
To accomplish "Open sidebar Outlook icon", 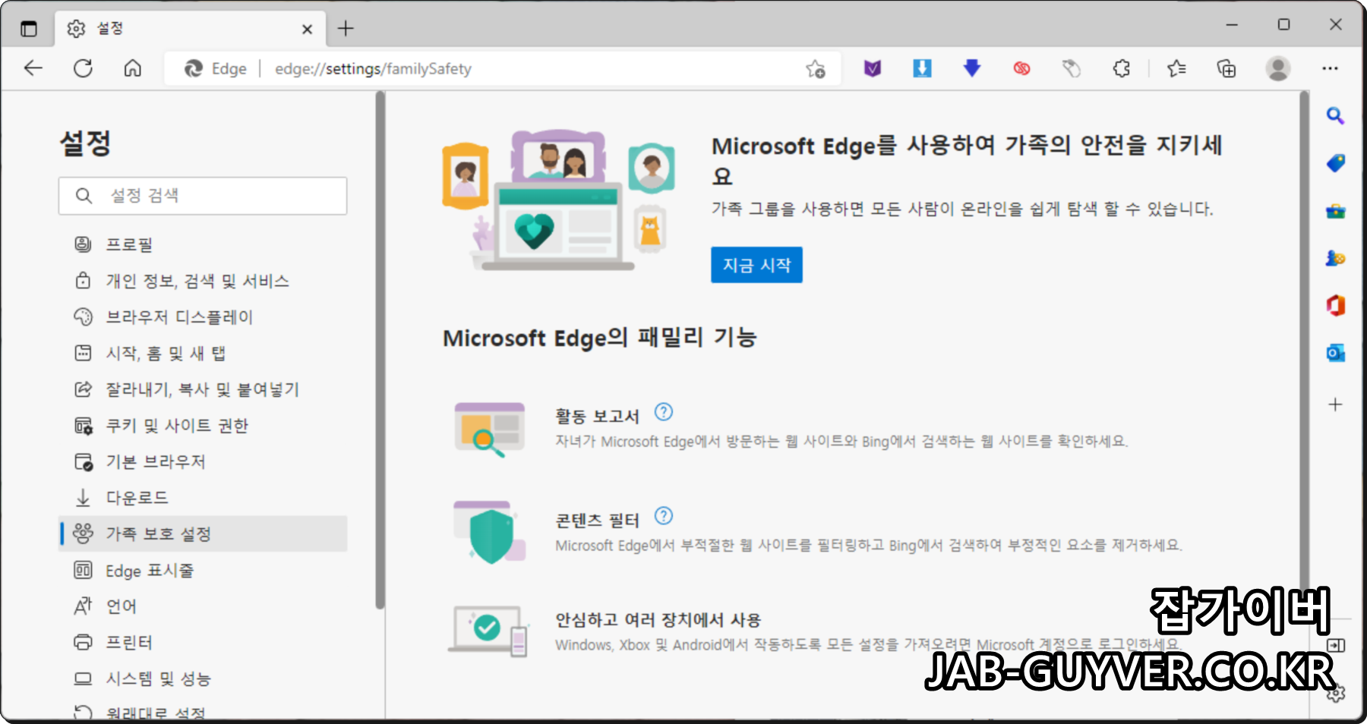I will pyautogui.click(x=1335, y=354).
